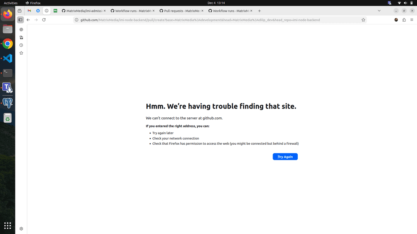
Task: Bookmark this page with the star icon
Action: (x=363, y=20)
